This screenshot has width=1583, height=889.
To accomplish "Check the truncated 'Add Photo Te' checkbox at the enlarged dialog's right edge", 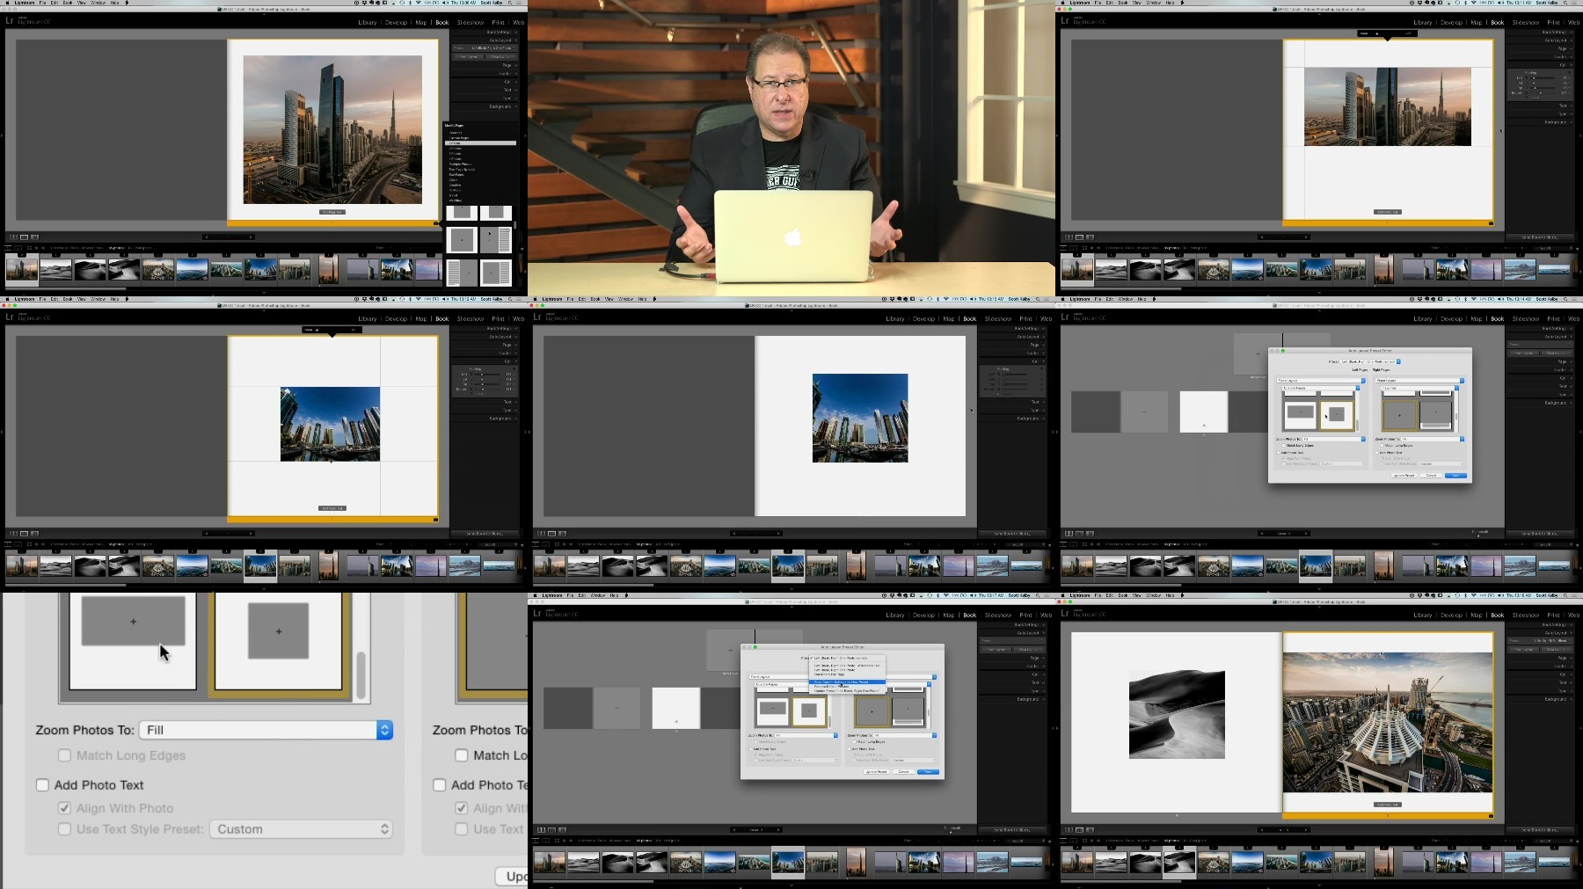I will pos(440,785).
